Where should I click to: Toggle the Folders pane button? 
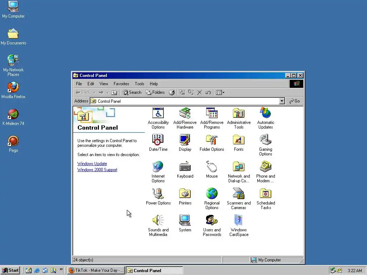(x=156, y=93)
